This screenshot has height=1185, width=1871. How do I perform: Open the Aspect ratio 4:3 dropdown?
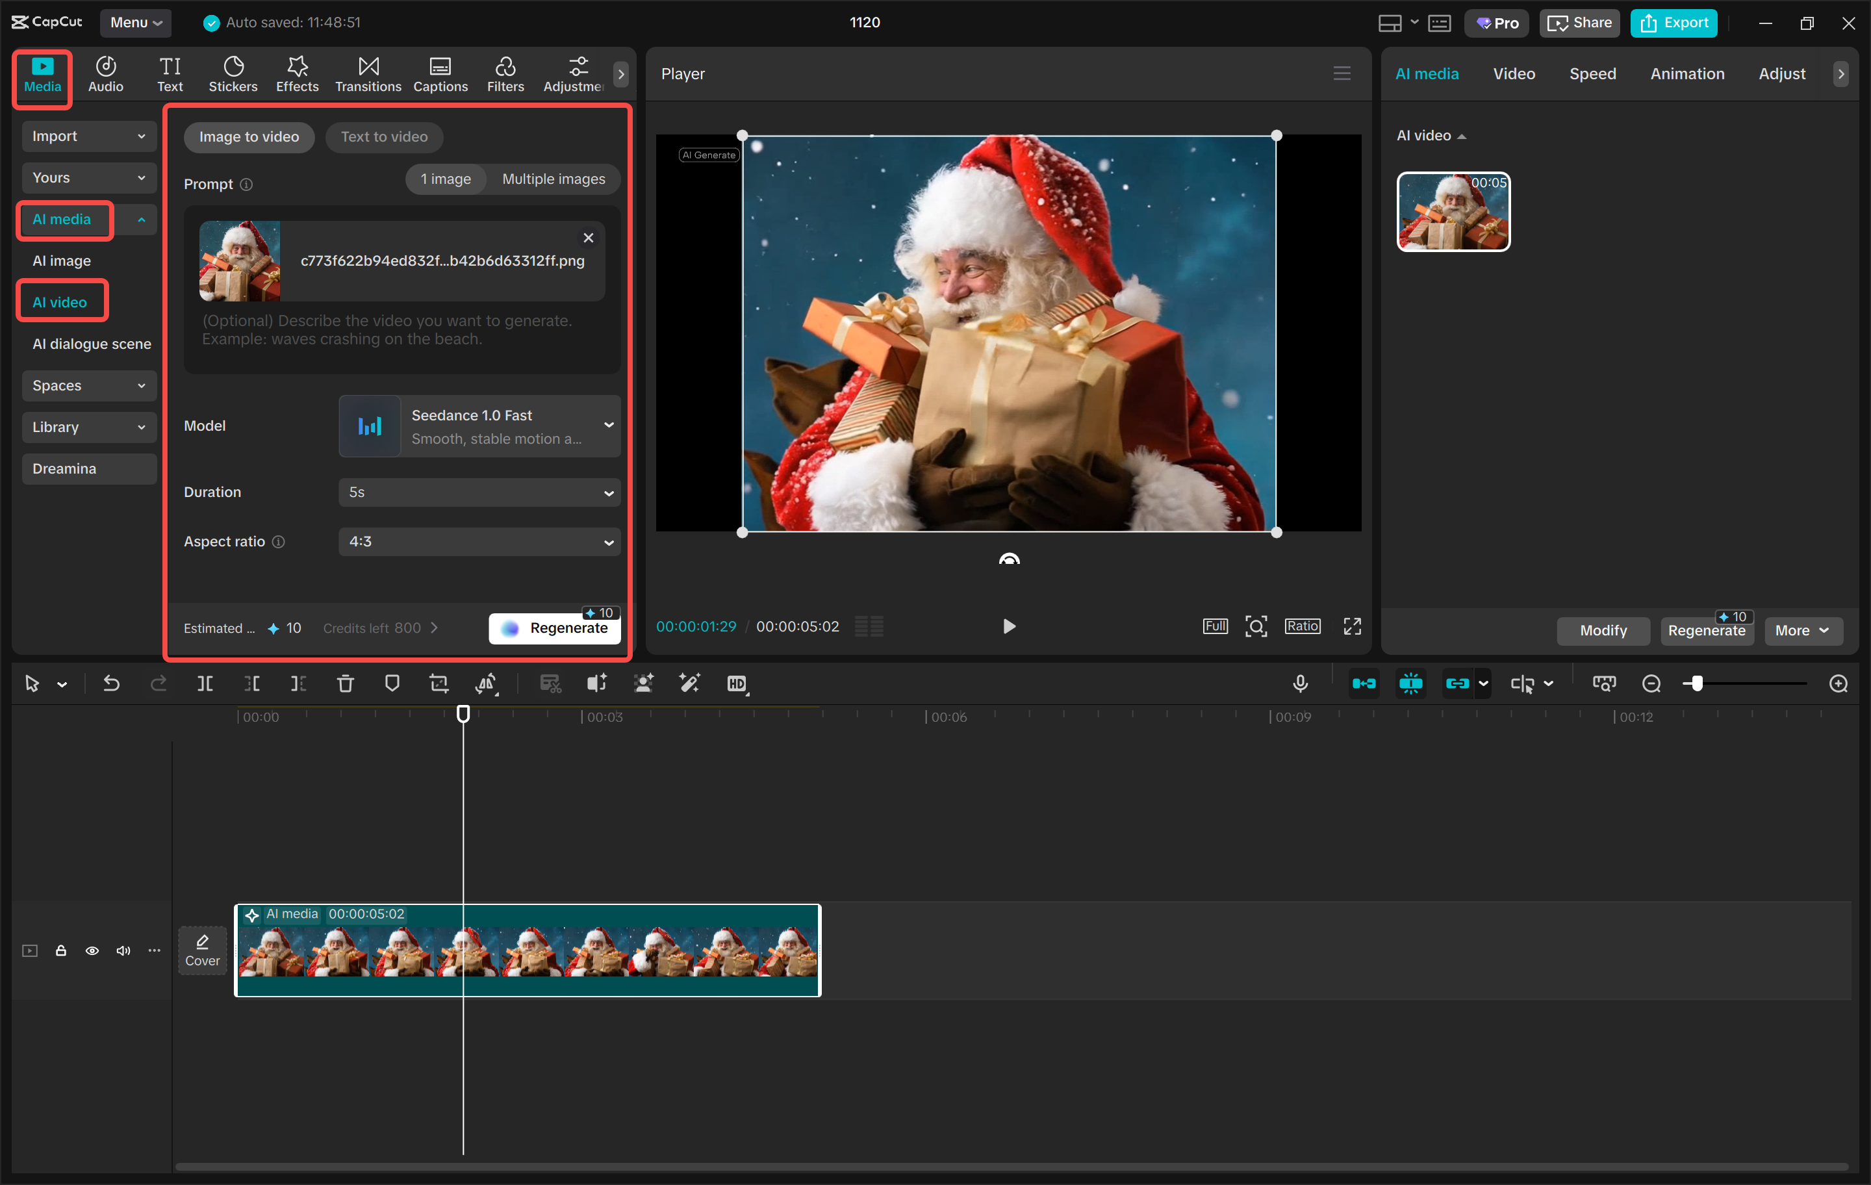click(x=479, y=542)
